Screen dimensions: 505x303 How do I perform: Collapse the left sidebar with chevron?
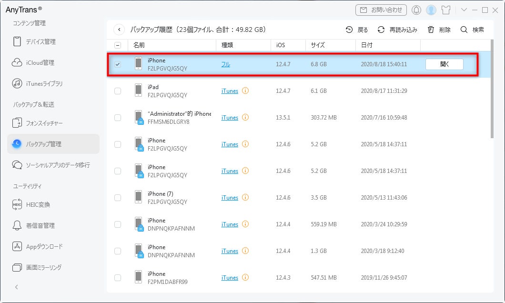coord(17,287)
